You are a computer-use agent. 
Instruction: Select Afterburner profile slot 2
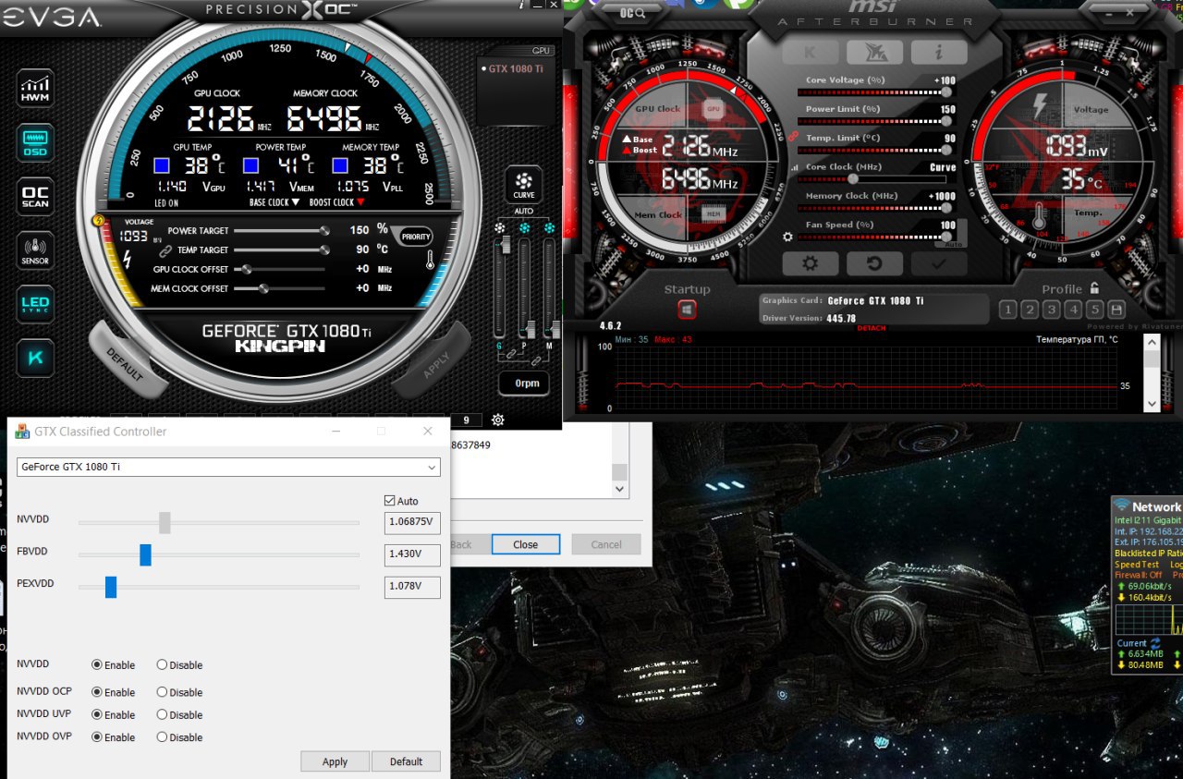pos(1030,310)
